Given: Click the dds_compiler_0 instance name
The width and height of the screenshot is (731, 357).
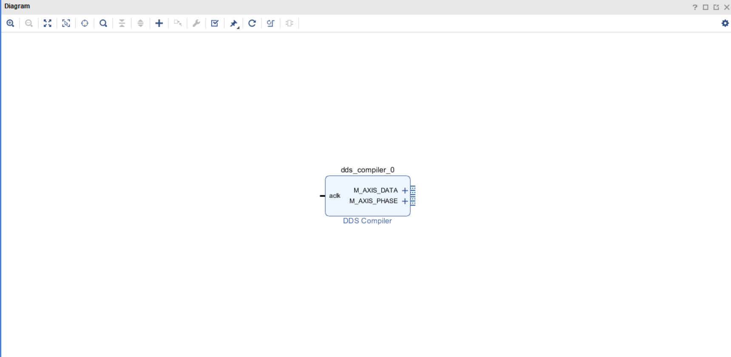Looking at the screenshot, I should [367, 170].
